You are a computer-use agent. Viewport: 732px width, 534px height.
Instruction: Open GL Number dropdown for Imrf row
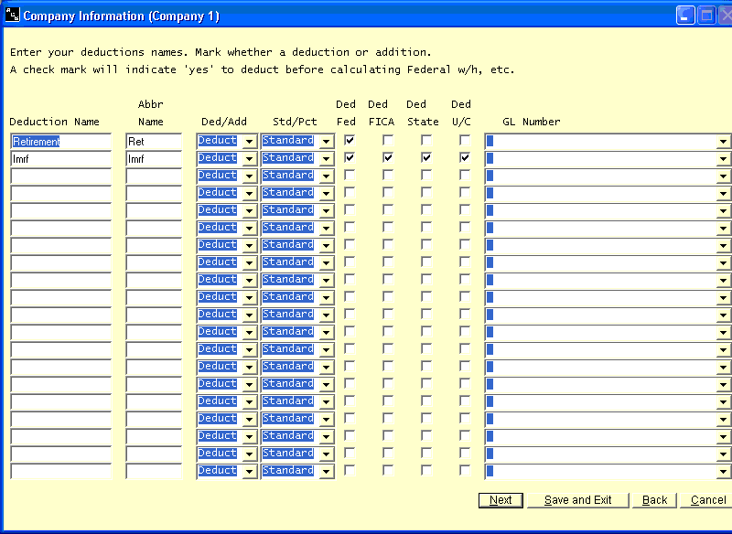click(x=723, y=159)
